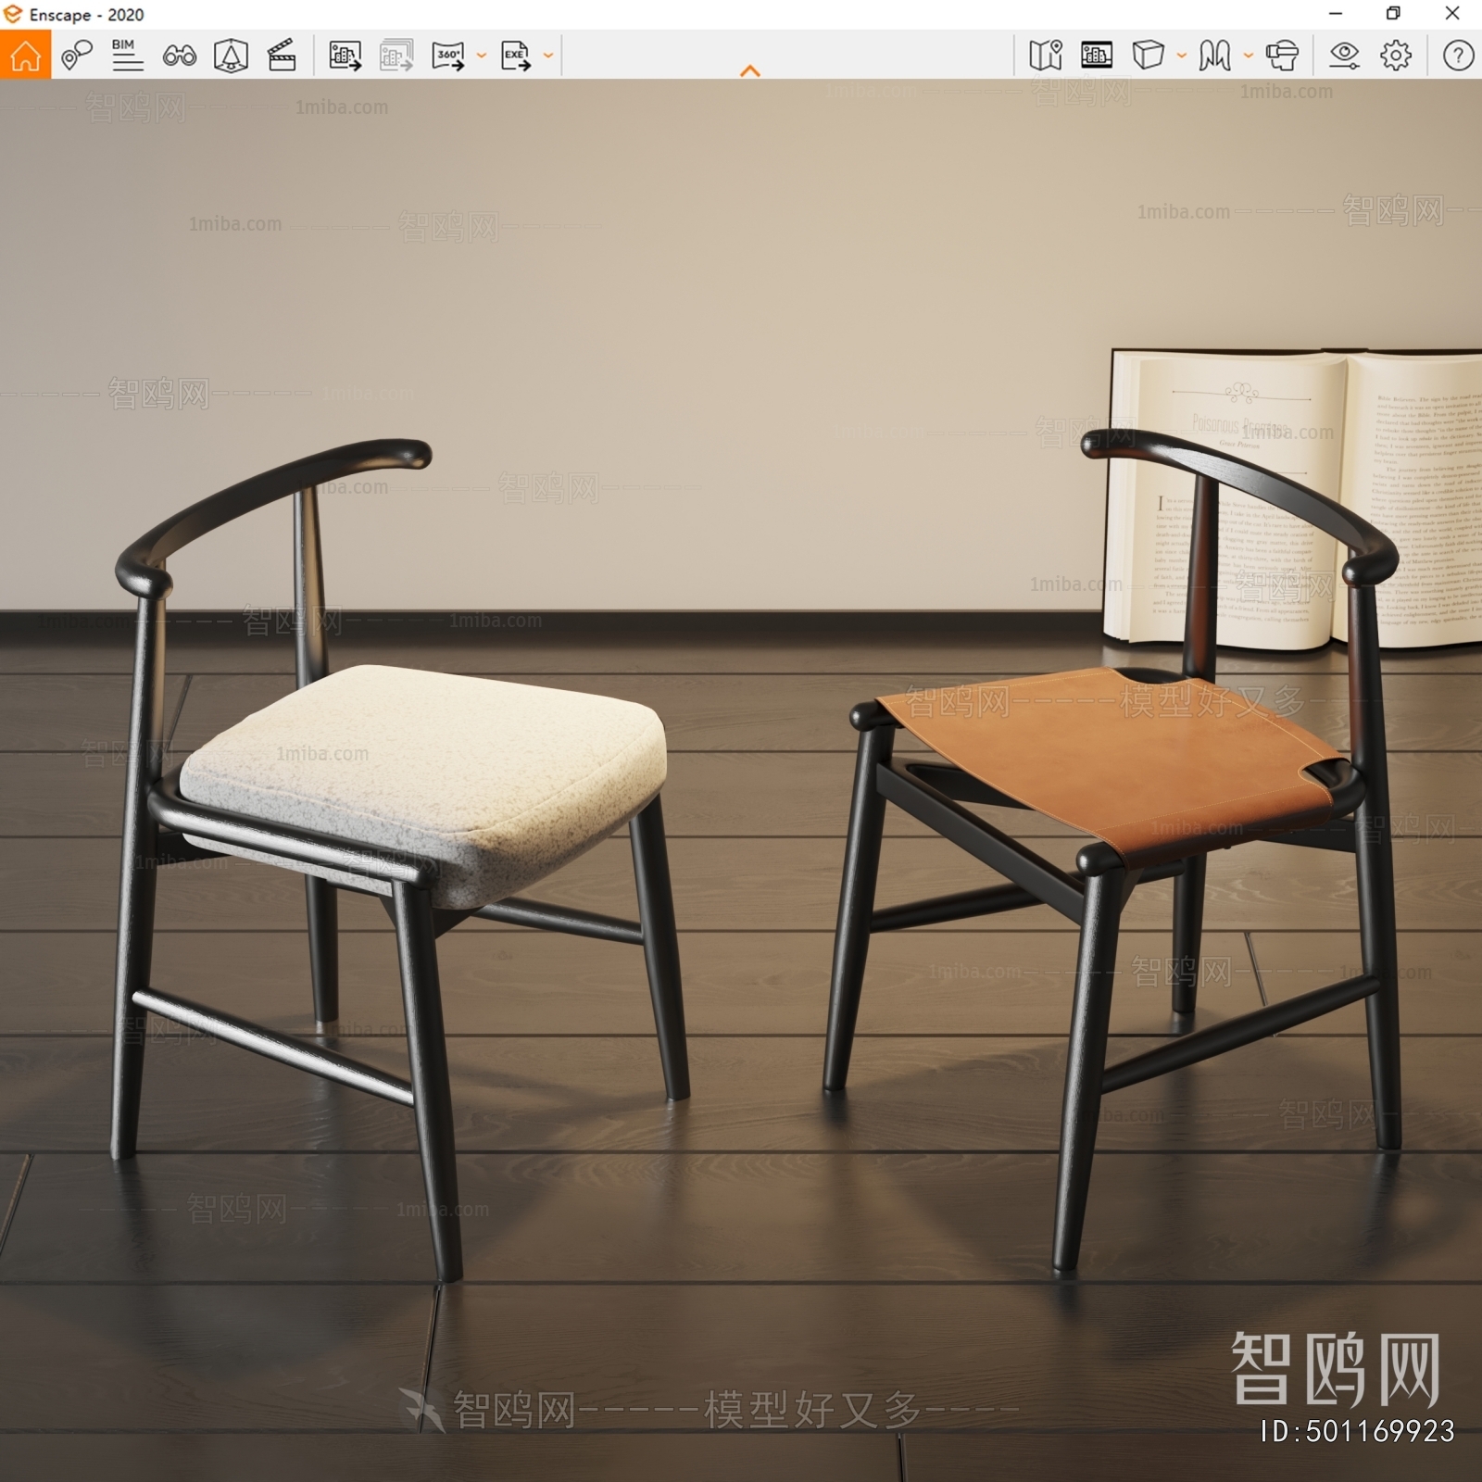Image resolution: width=1482 pixels, height=1482 pixels.
Task: Open the Help question mark icon
Action: click(1458, 56)
